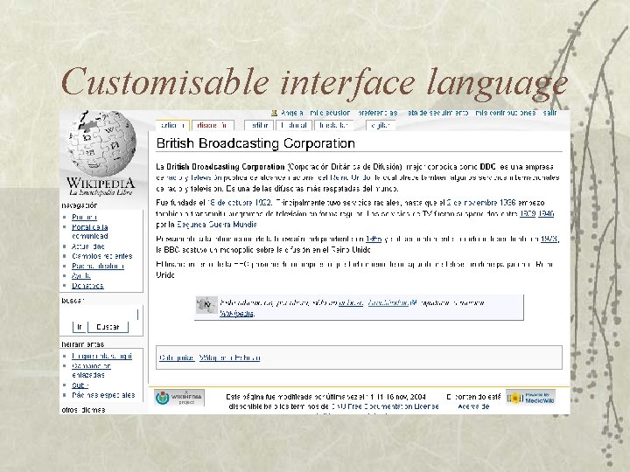Viewport: 630px width, 472px height.
Task: Select the artículo tab
Action: [x=172, y=125]
